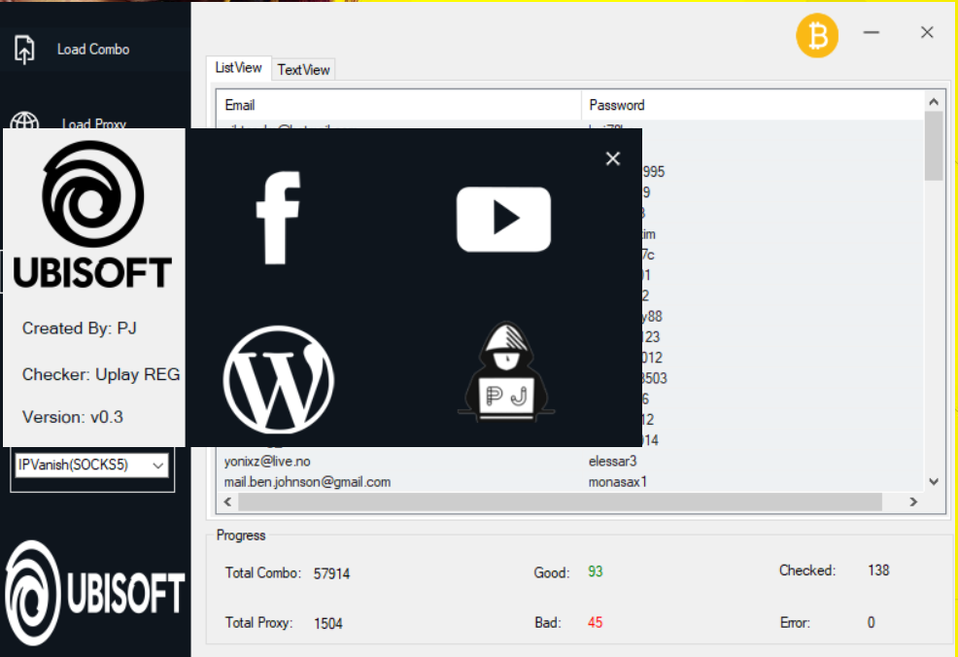Viewport: 958px width, 657px height.
Task: Click the horizontal scroll right arrow
Action: point(913,501)
